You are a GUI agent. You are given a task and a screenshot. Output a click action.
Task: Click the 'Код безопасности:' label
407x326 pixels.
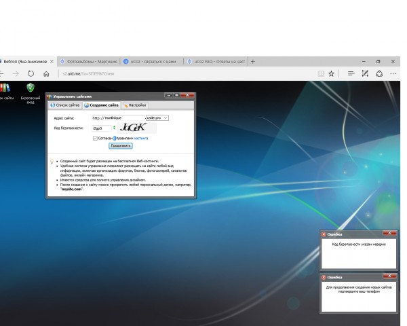point(69,128)
